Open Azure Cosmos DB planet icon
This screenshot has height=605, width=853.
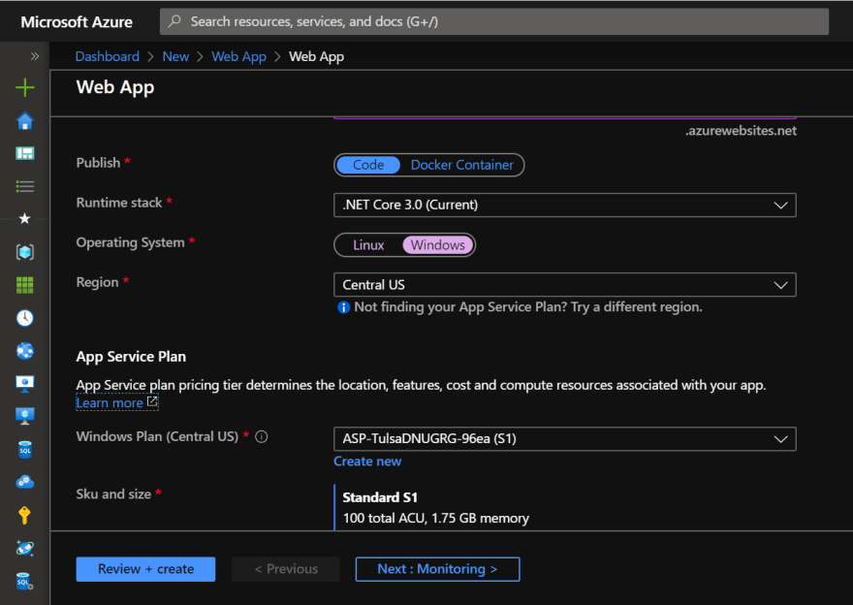click(25, 548)
